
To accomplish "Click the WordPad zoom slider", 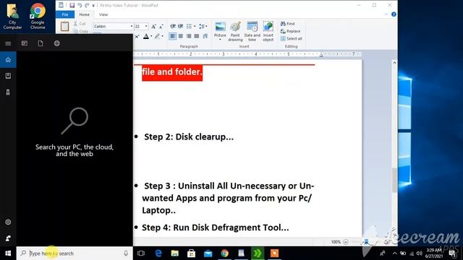I will click(x=367, y=242).
